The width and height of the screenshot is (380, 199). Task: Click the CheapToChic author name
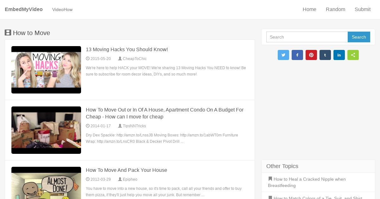tap(135, 59)
